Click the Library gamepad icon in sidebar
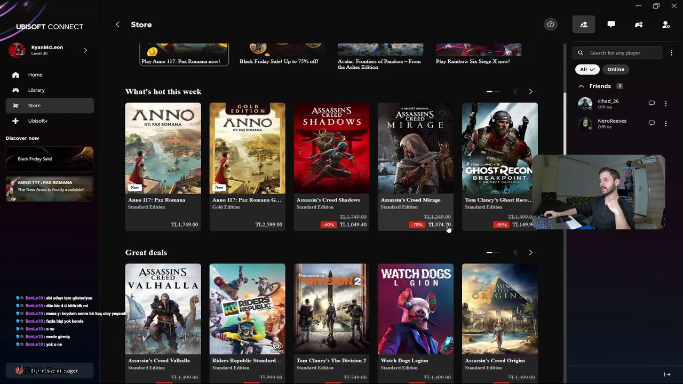 [15, 90]
